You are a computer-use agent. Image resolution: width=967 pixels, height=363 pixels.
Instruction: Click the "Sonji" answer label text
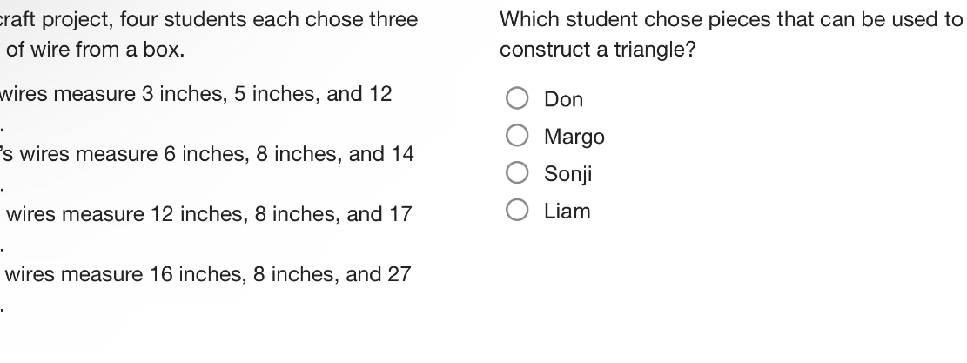567,175
